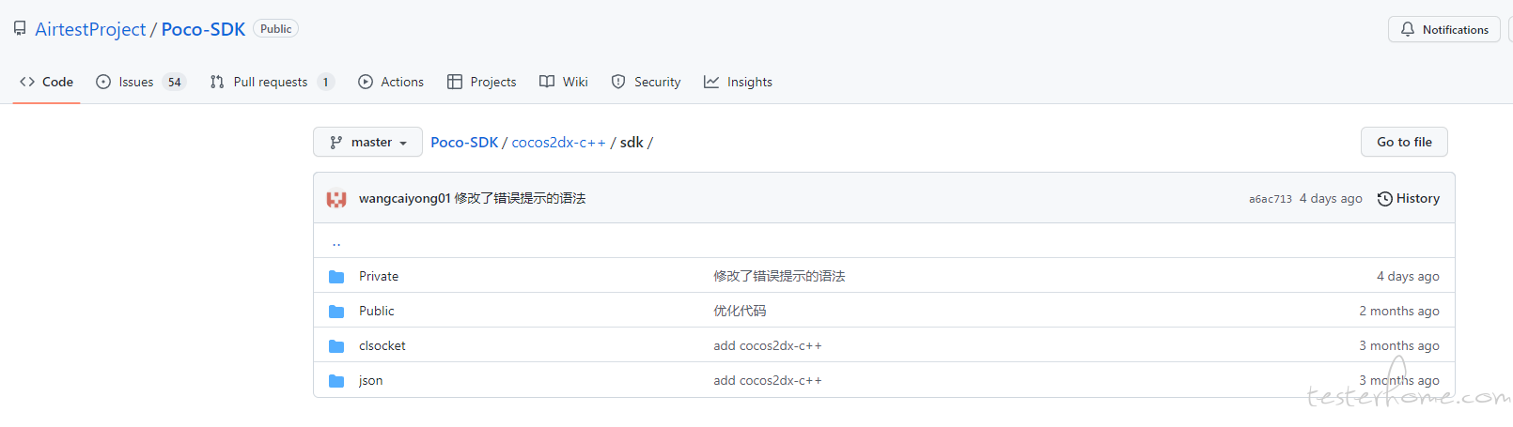1513x427 pixels.
Task: Click the clsocket folder icon
Action: click(x=336, y=346)
